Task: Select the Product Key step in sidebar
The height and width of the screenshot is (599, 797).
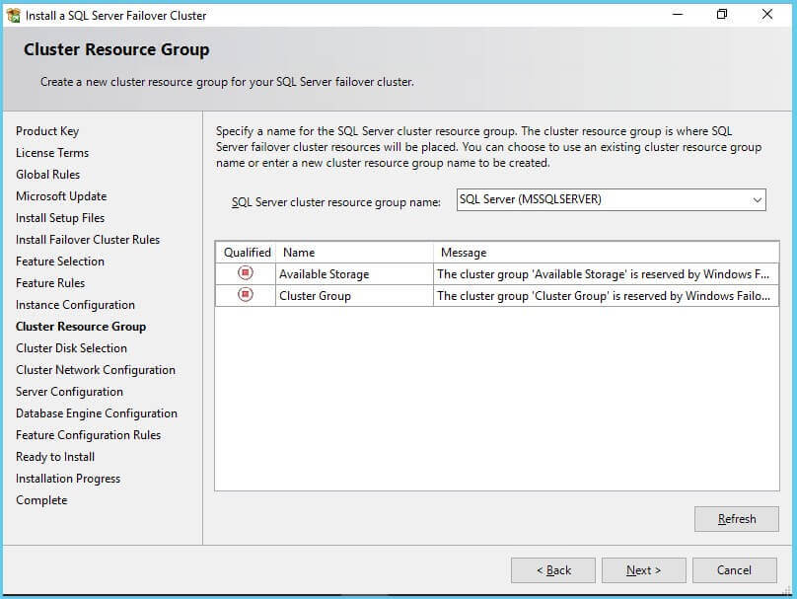Action: (47, 131)
